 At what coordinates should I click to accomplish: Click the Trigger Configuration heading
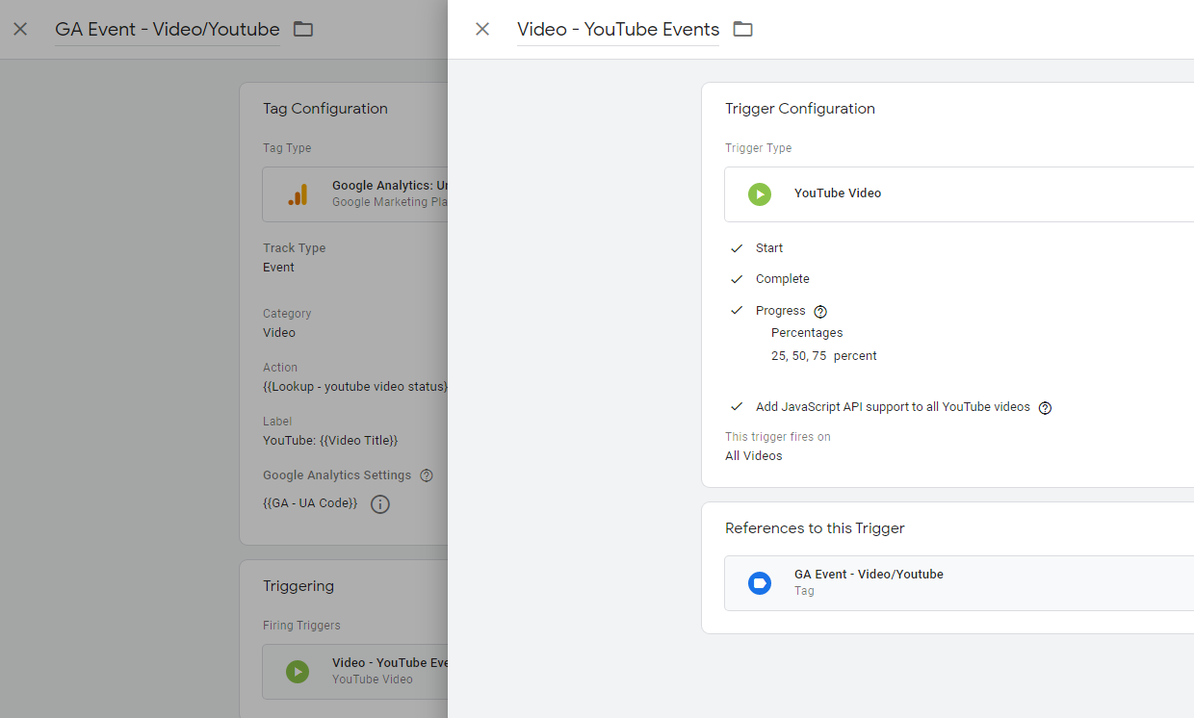click(x=800, y=109)
